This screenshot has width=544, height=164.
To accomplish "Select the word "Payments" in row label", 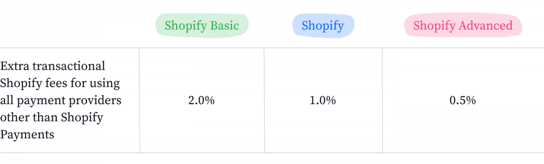I will coord(27,135).
